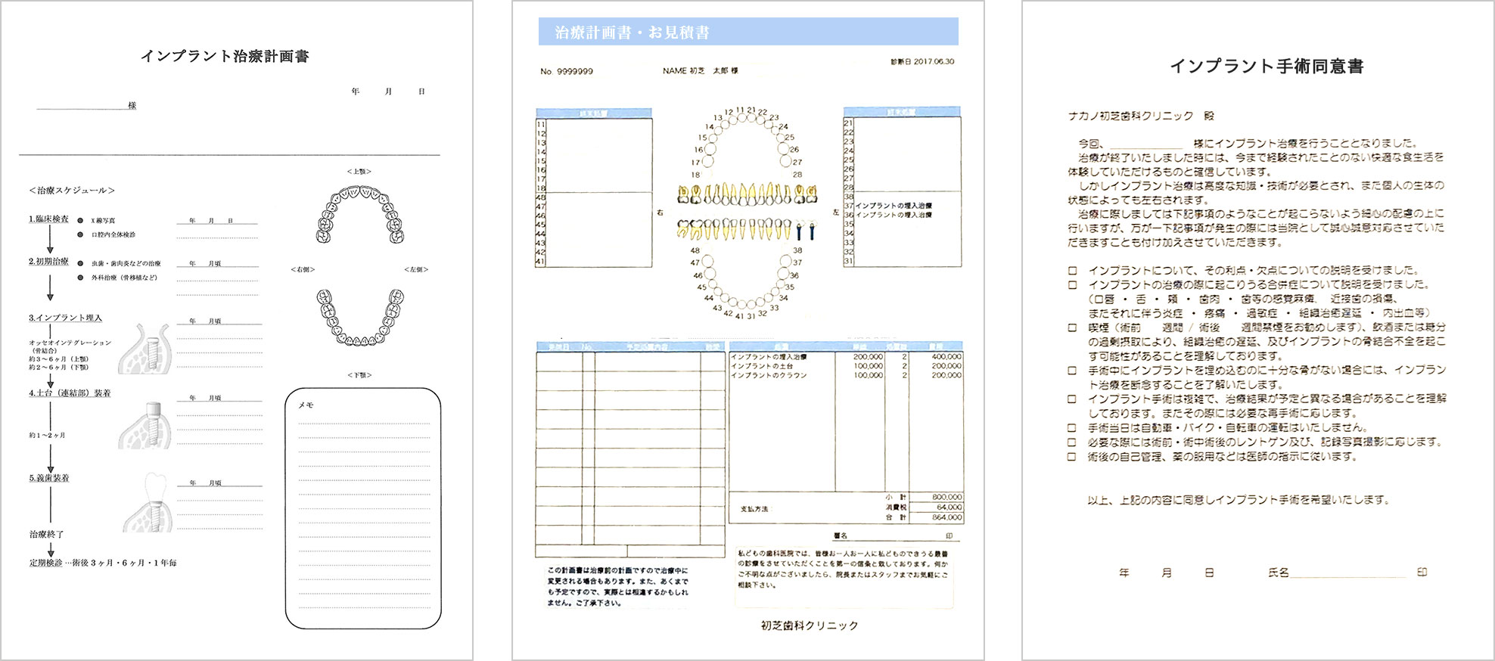Select the X線写真 bullet under 臨床検査
1495x661 pixels.
pos(81,221)
